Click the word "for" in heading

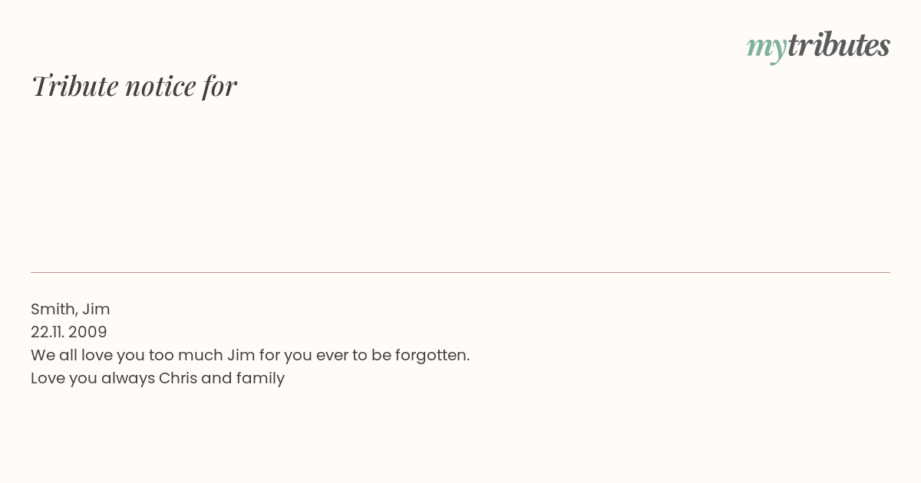coord(220,87)
